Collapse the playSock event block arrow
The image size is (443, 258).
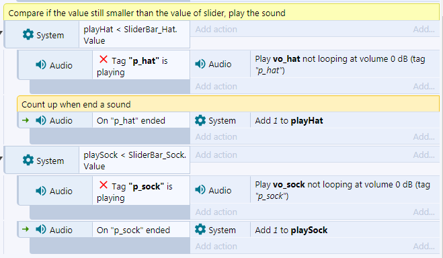coord(1,159)
